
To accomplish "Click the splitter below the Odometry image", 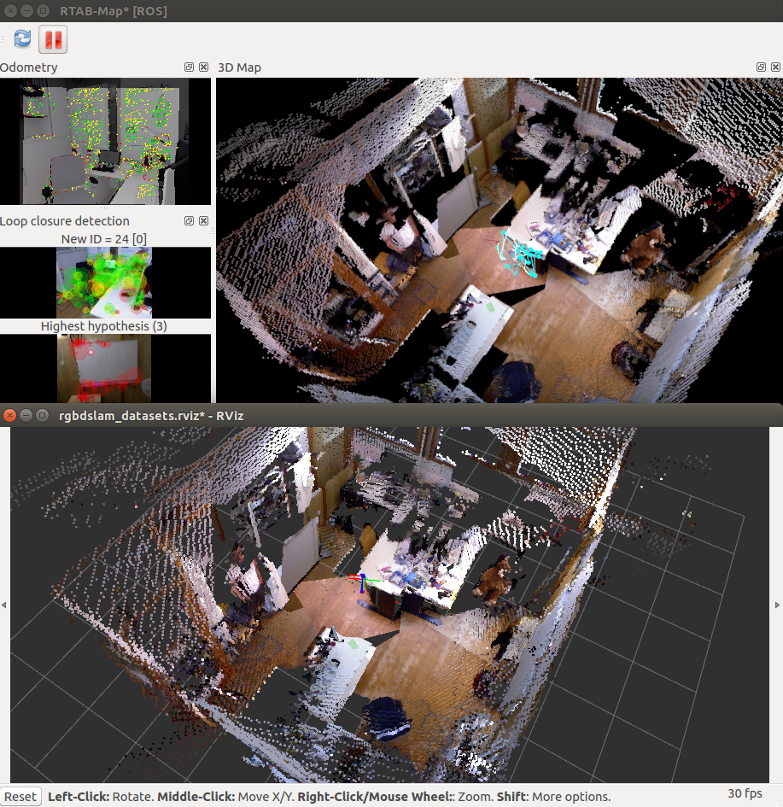I will pos(105,208).
